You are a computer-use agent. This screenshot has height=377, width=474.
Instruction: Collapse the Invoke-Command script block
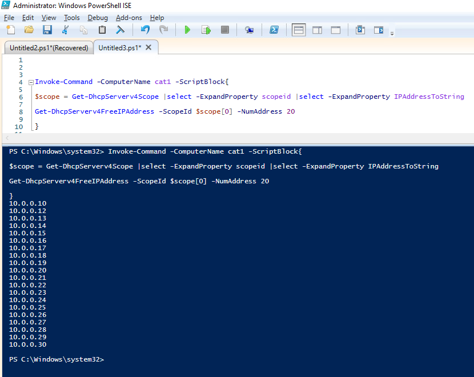(x=31, y=82)
